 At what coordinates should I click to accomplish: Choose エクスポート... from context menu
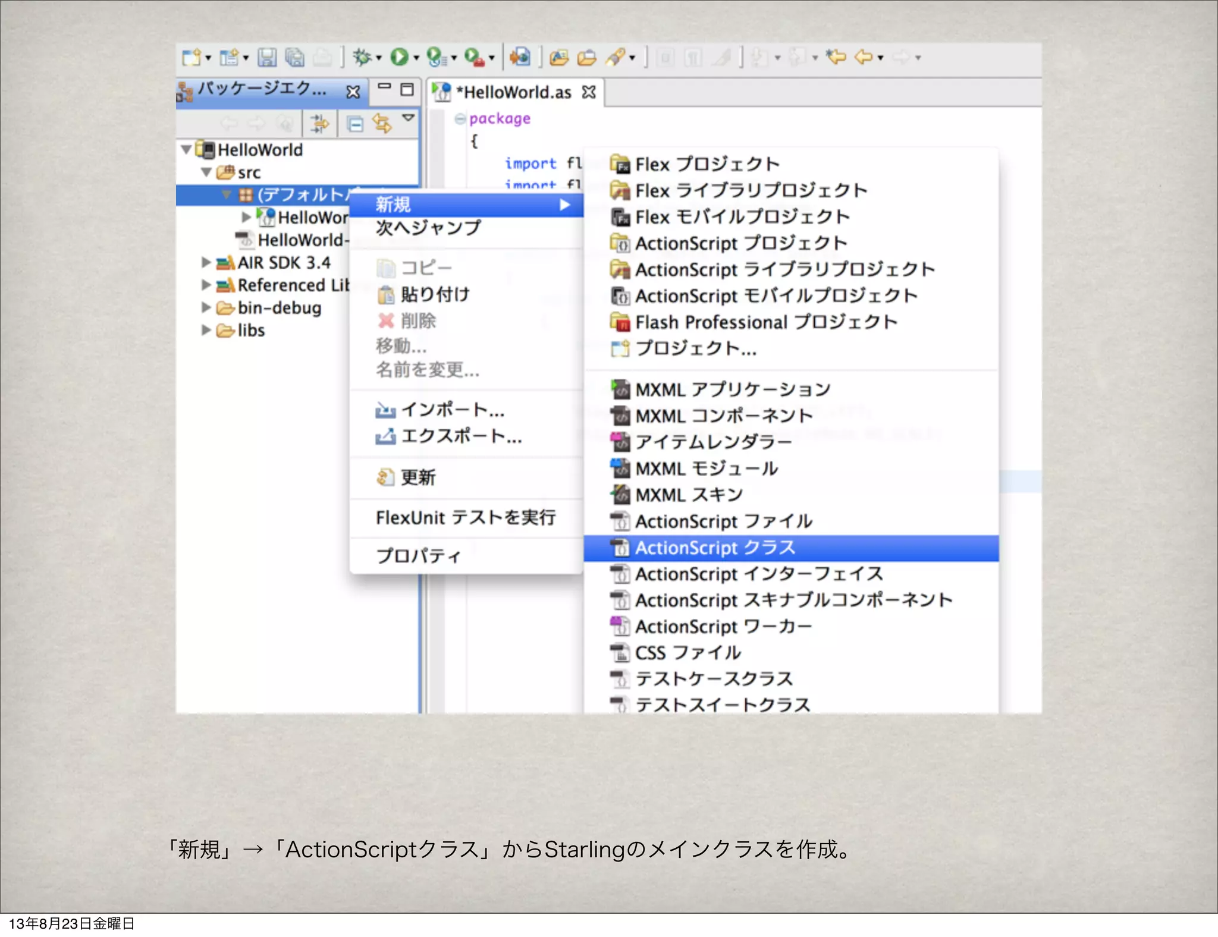pyautogui.click(x=466, y=436)
